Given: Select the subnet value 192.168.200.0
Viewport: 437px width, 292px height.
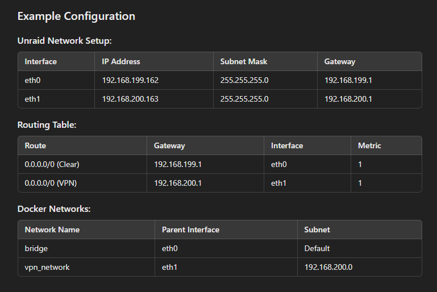Looking at the screenshot, I should click(328, 267).
